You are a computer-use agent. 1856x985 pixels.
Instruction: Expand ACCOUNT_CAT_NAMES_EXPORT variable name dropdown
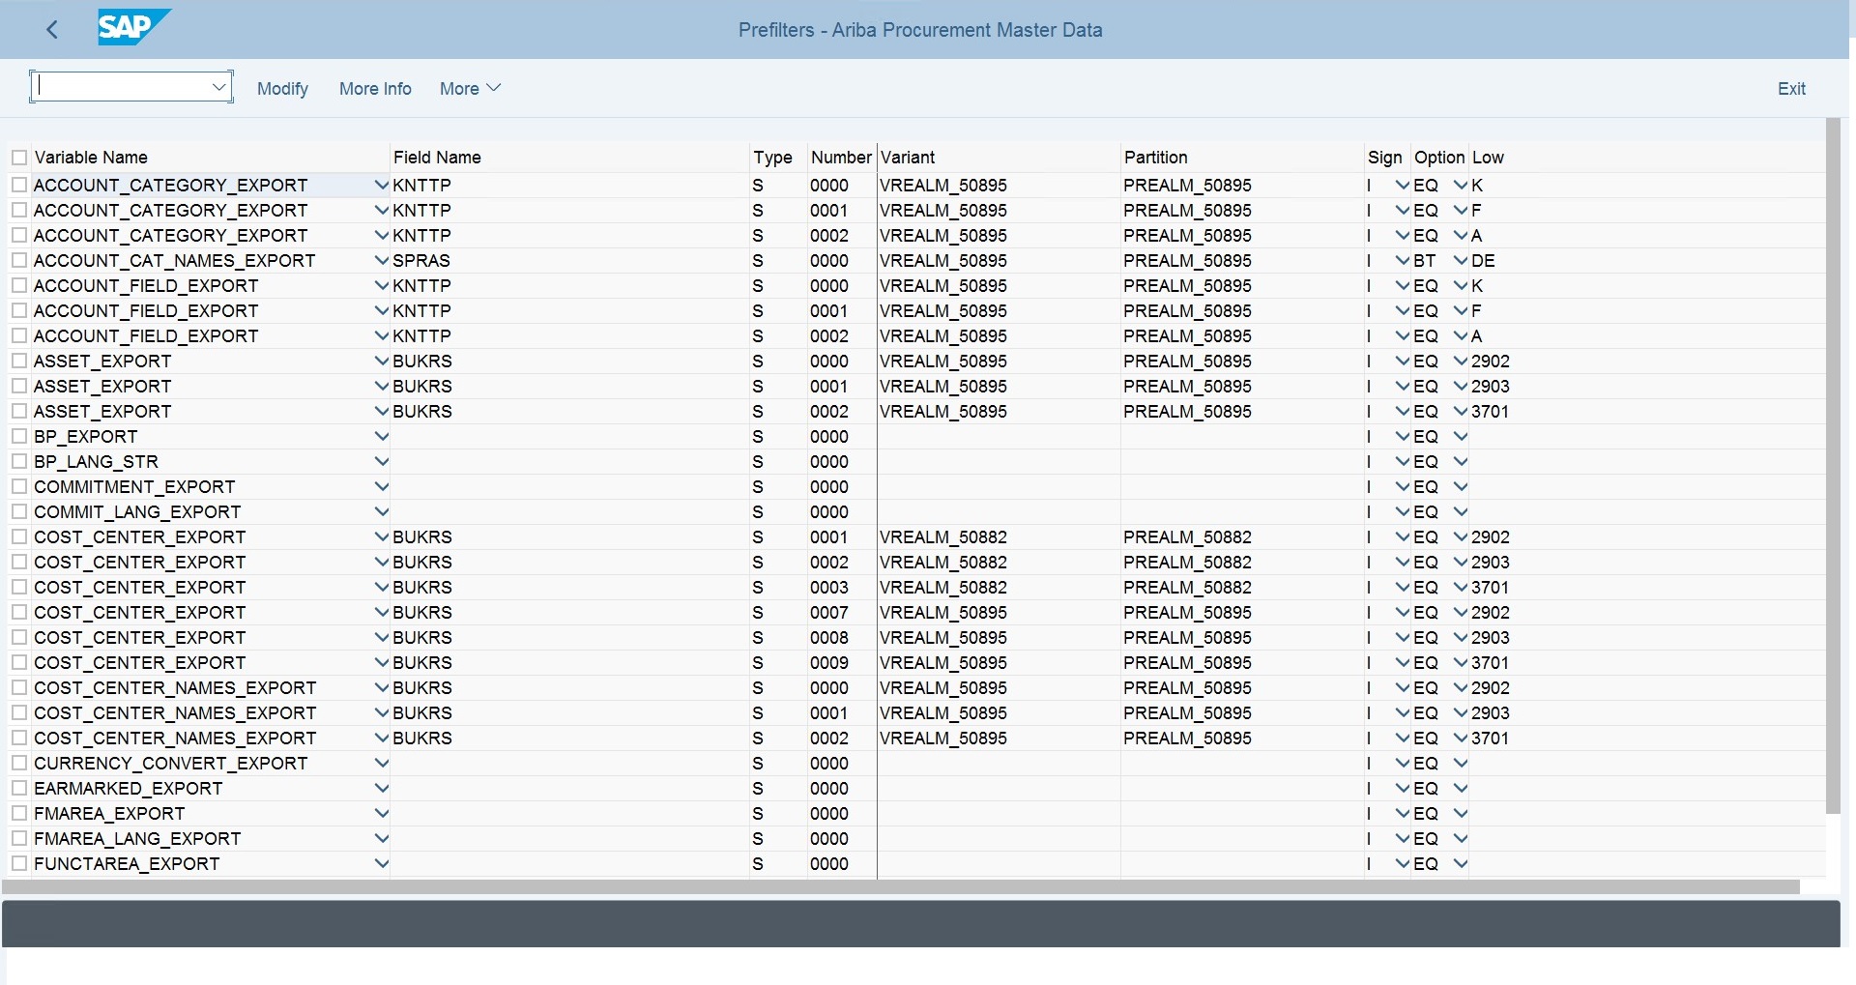coord(381,260)
